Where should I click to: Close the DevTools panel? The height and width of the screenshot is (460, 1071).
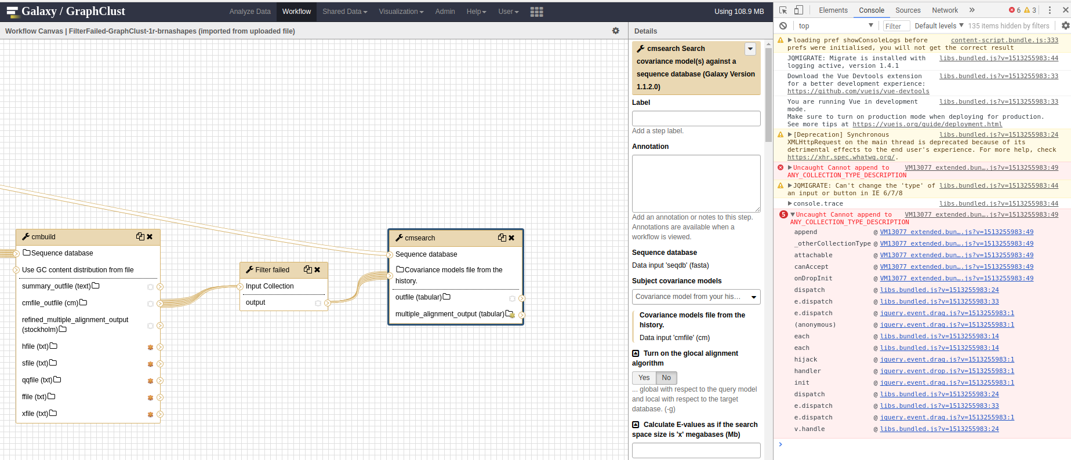[1064, 10]
